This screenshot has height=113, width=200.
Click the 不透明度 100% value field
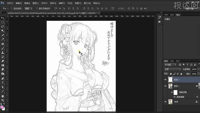194,69
